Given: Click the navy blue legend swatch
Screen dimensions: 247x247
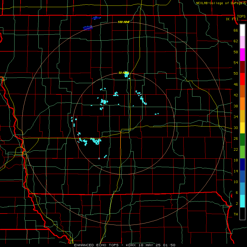Looking at the screenshot, I should click(x=242, y=164).
